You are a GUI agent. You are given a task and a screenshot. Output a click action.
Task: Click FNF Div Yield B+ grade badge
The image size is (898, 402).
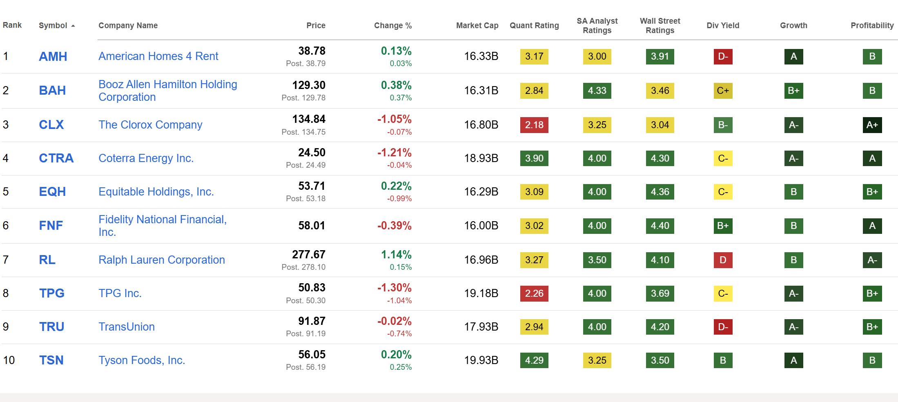pos(723,226)
